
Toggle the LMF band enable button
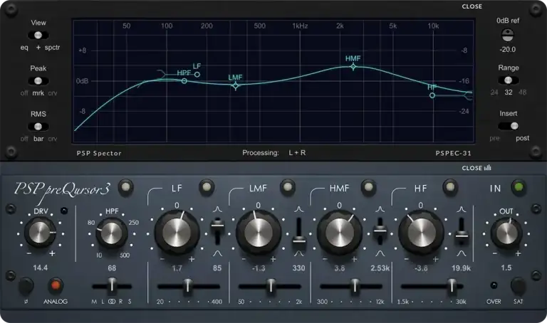[288, 187]
